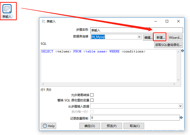Click the <conditions> placeholder in SQL

[x=133, y=51]
